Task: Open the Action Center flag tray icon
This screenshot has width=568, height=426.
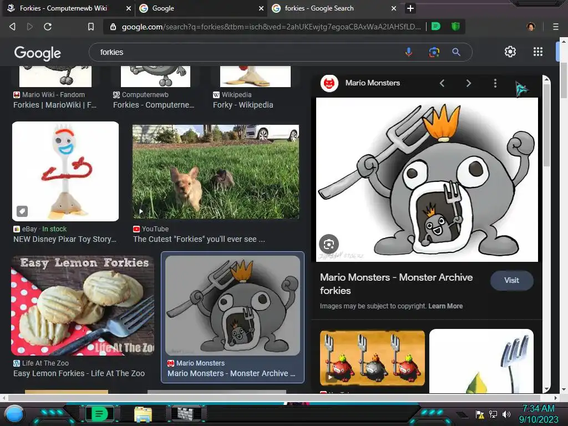Action: click(480, 414)
